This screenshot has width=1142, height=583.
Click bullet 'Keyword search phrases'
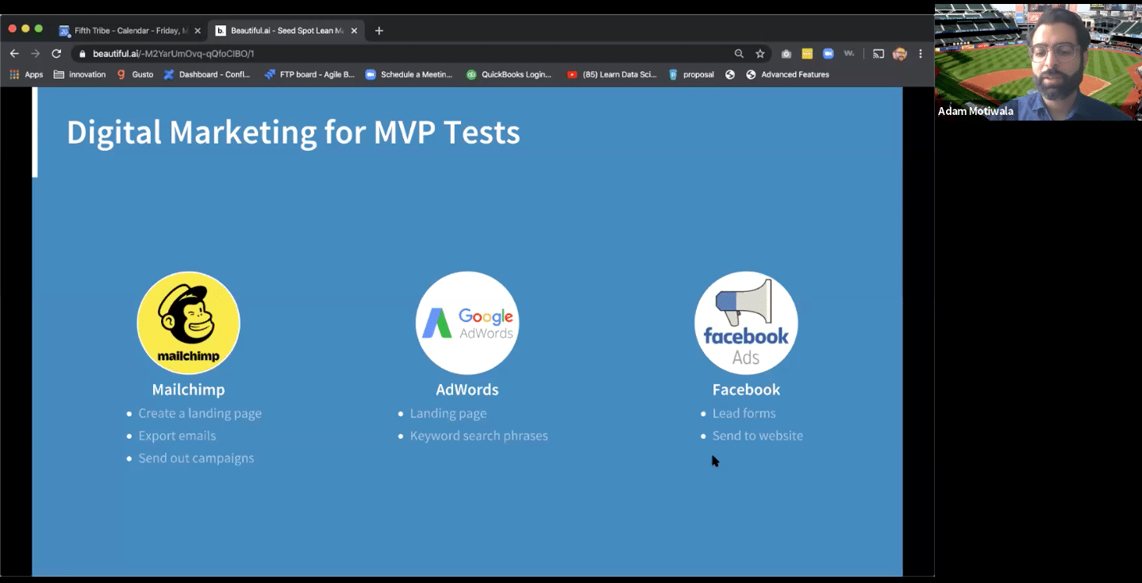(x=479, y=435)
